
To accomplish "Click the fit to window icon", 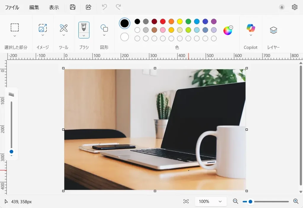I will [186, 201].
